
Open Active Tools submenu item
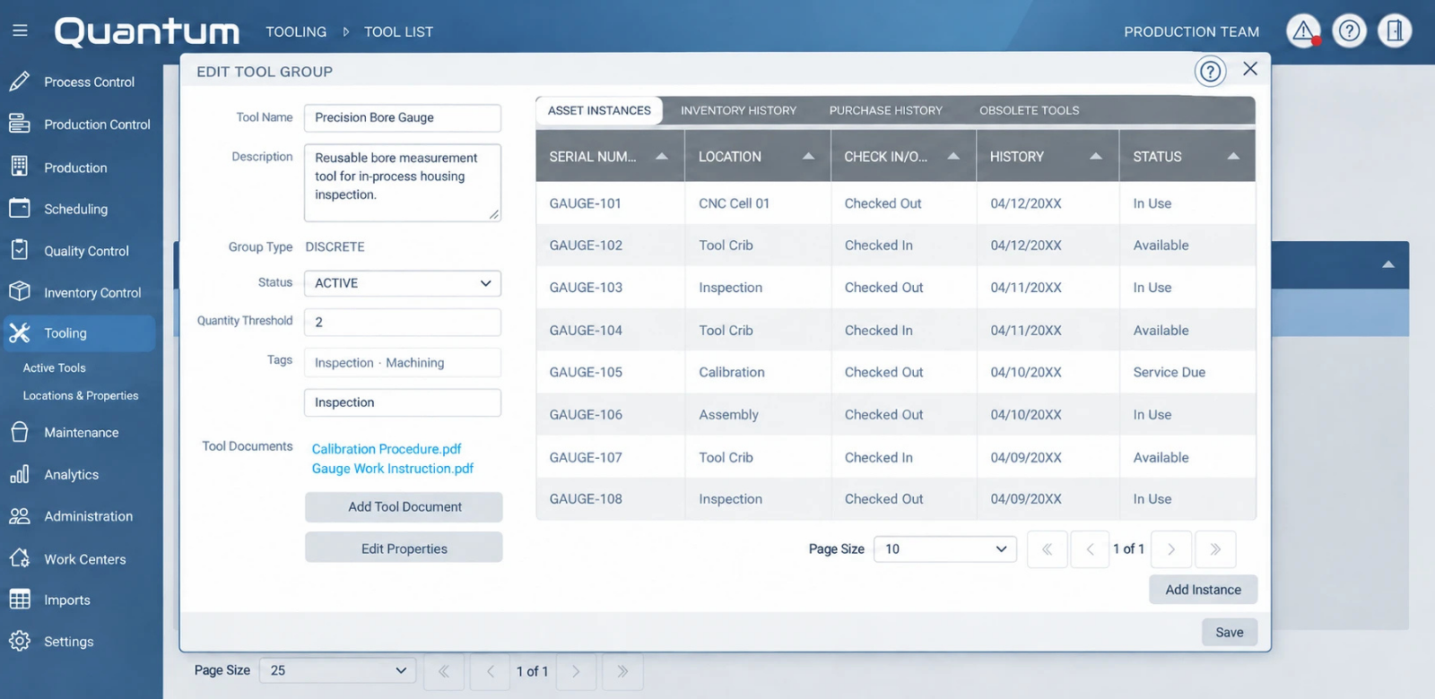click(55, 368)
